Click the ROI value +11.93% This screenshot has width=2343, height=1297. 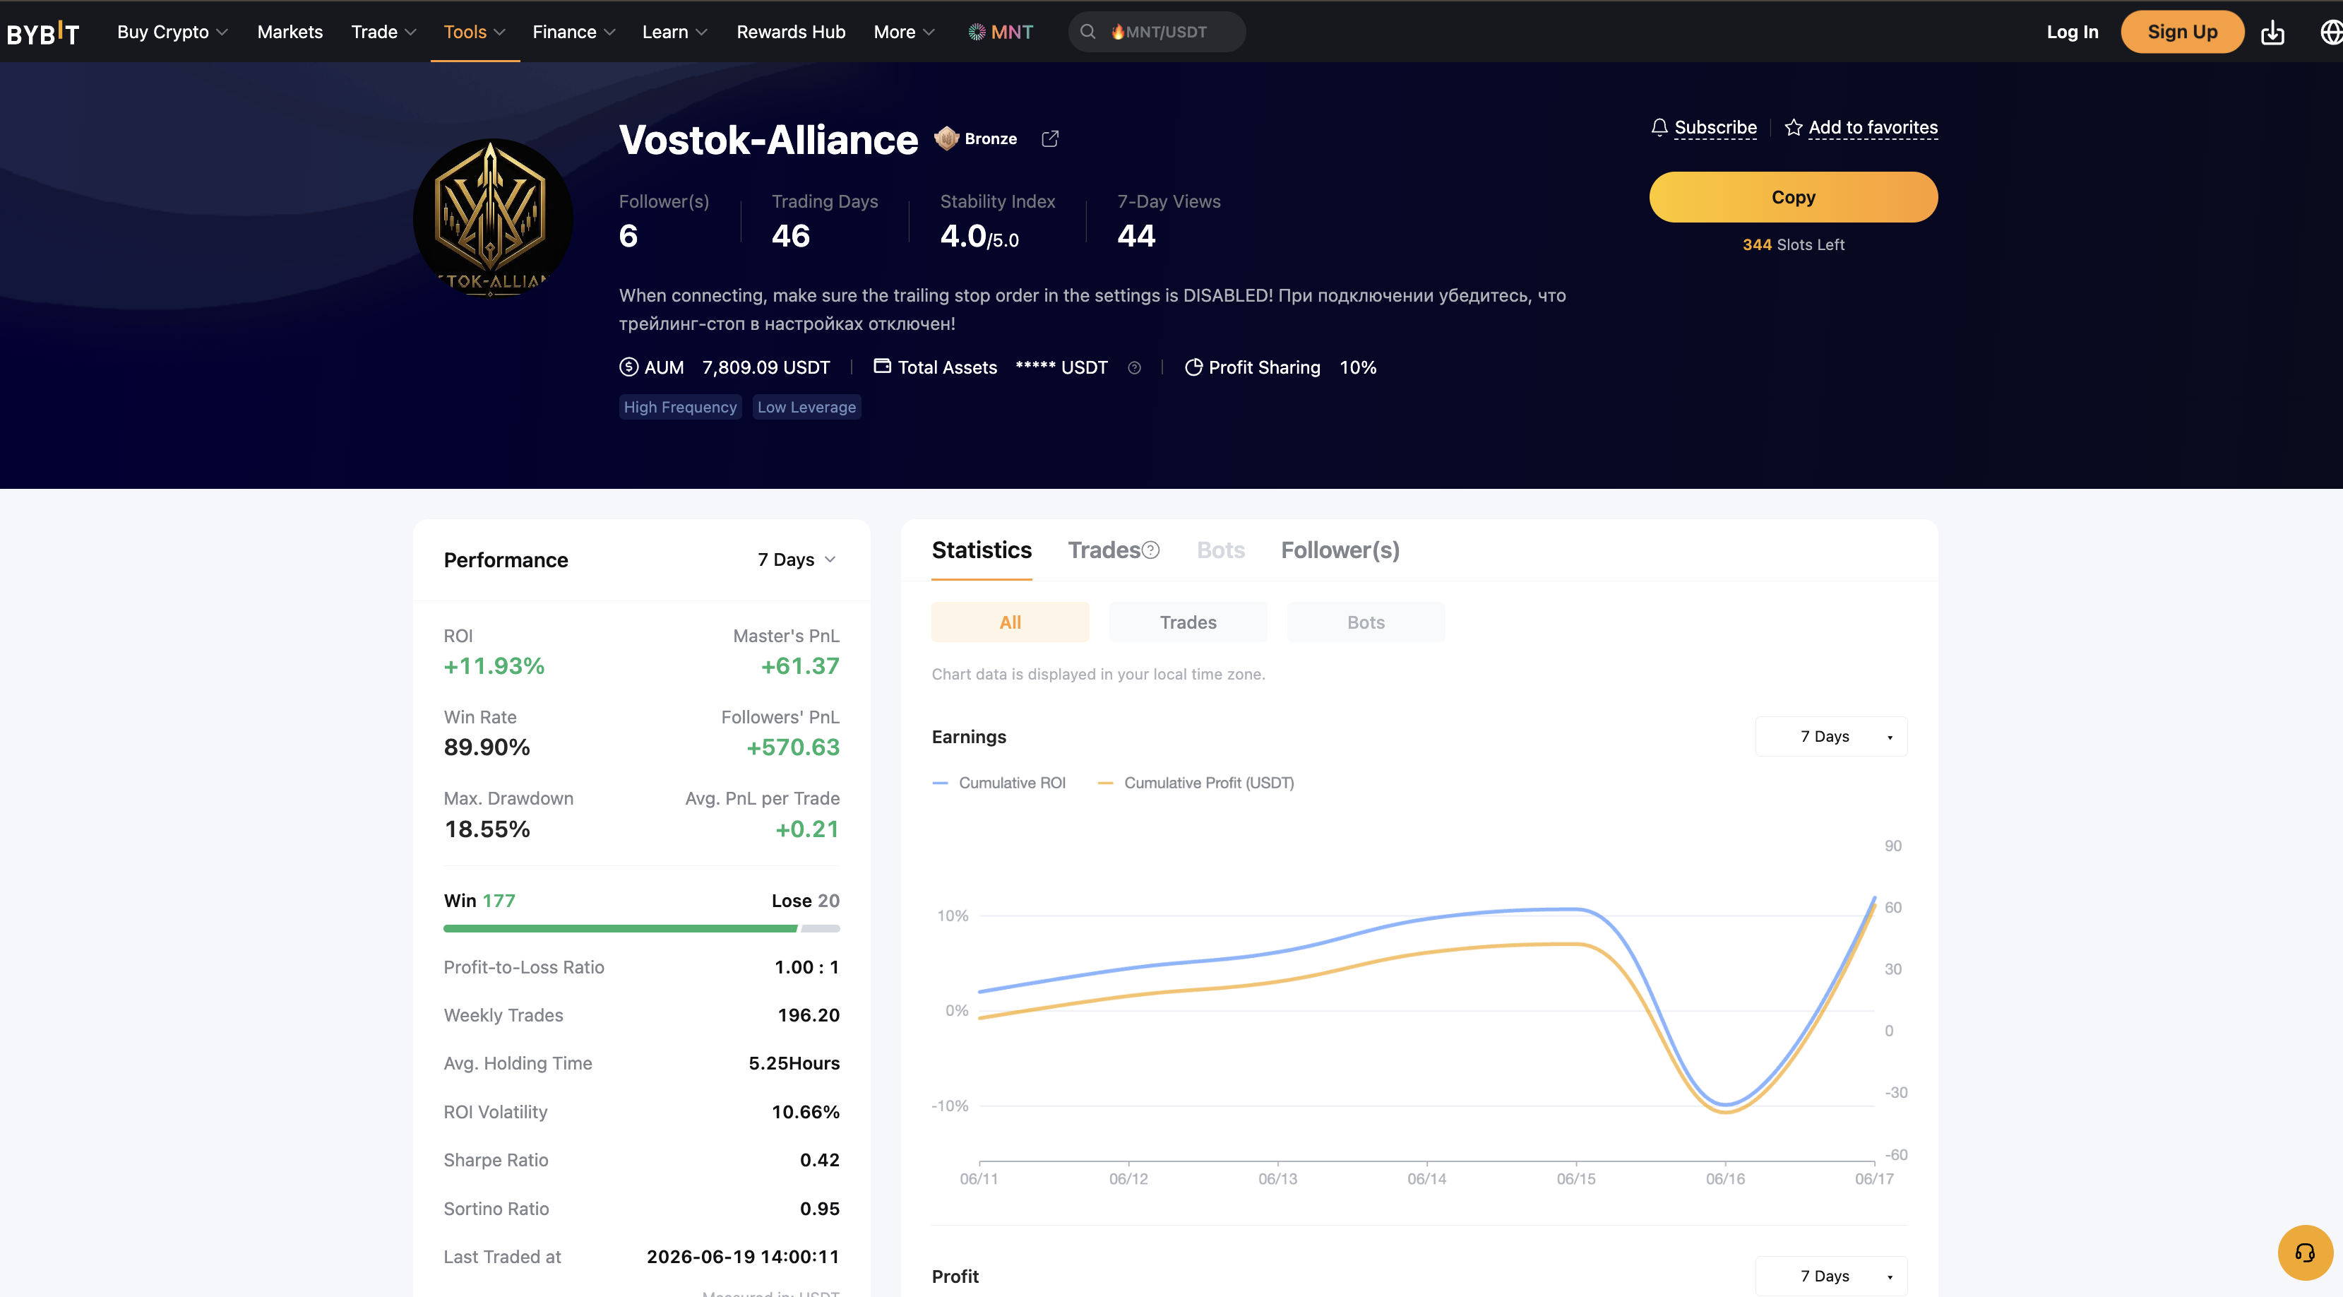tap(494, 666)
